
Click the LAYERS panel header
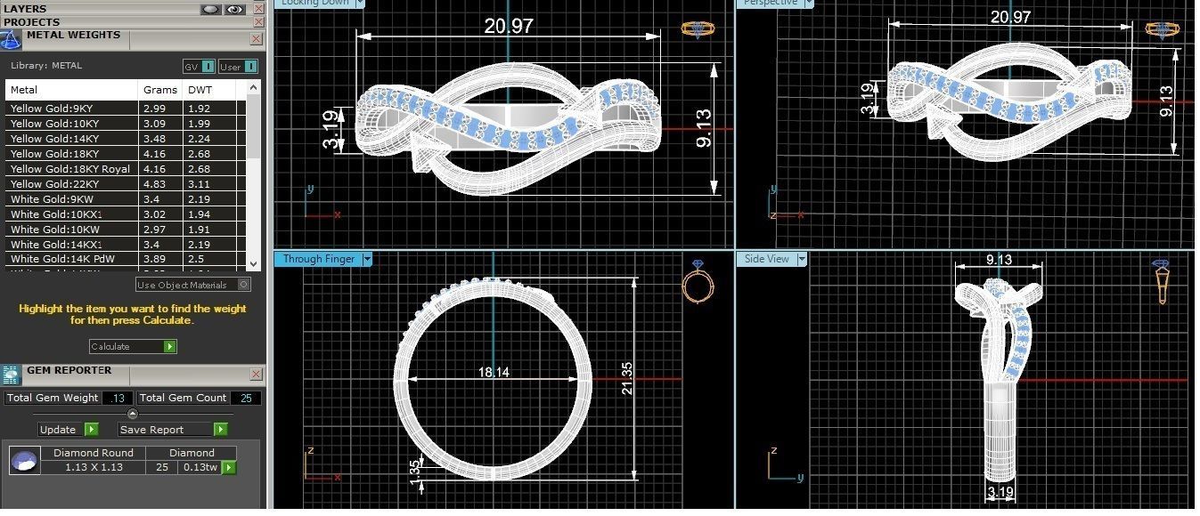[25, 9]
